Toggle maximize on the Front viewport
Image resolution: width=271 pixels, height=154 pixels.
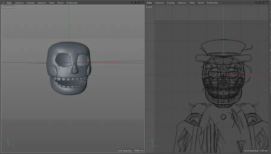click(x=267, y=3)
